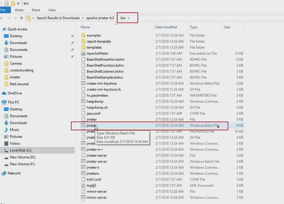Viewport: 284px width, 204px height.
Task: Select New Volume (F:) drive
Action: (22, 164)
